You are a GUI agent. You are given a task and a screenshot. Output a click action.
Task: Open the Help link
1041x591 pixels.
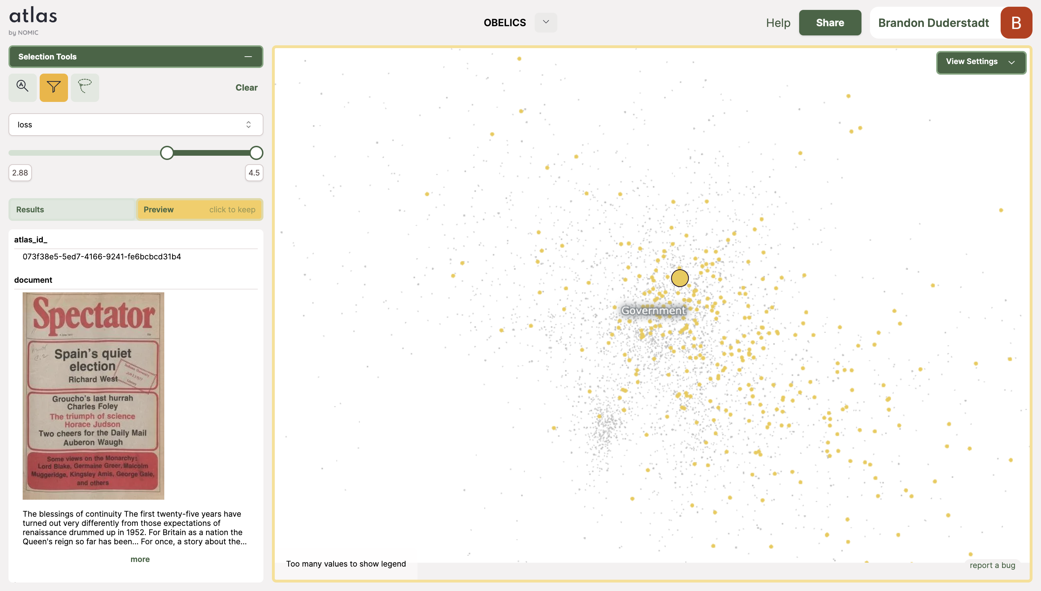pos(778,23)
